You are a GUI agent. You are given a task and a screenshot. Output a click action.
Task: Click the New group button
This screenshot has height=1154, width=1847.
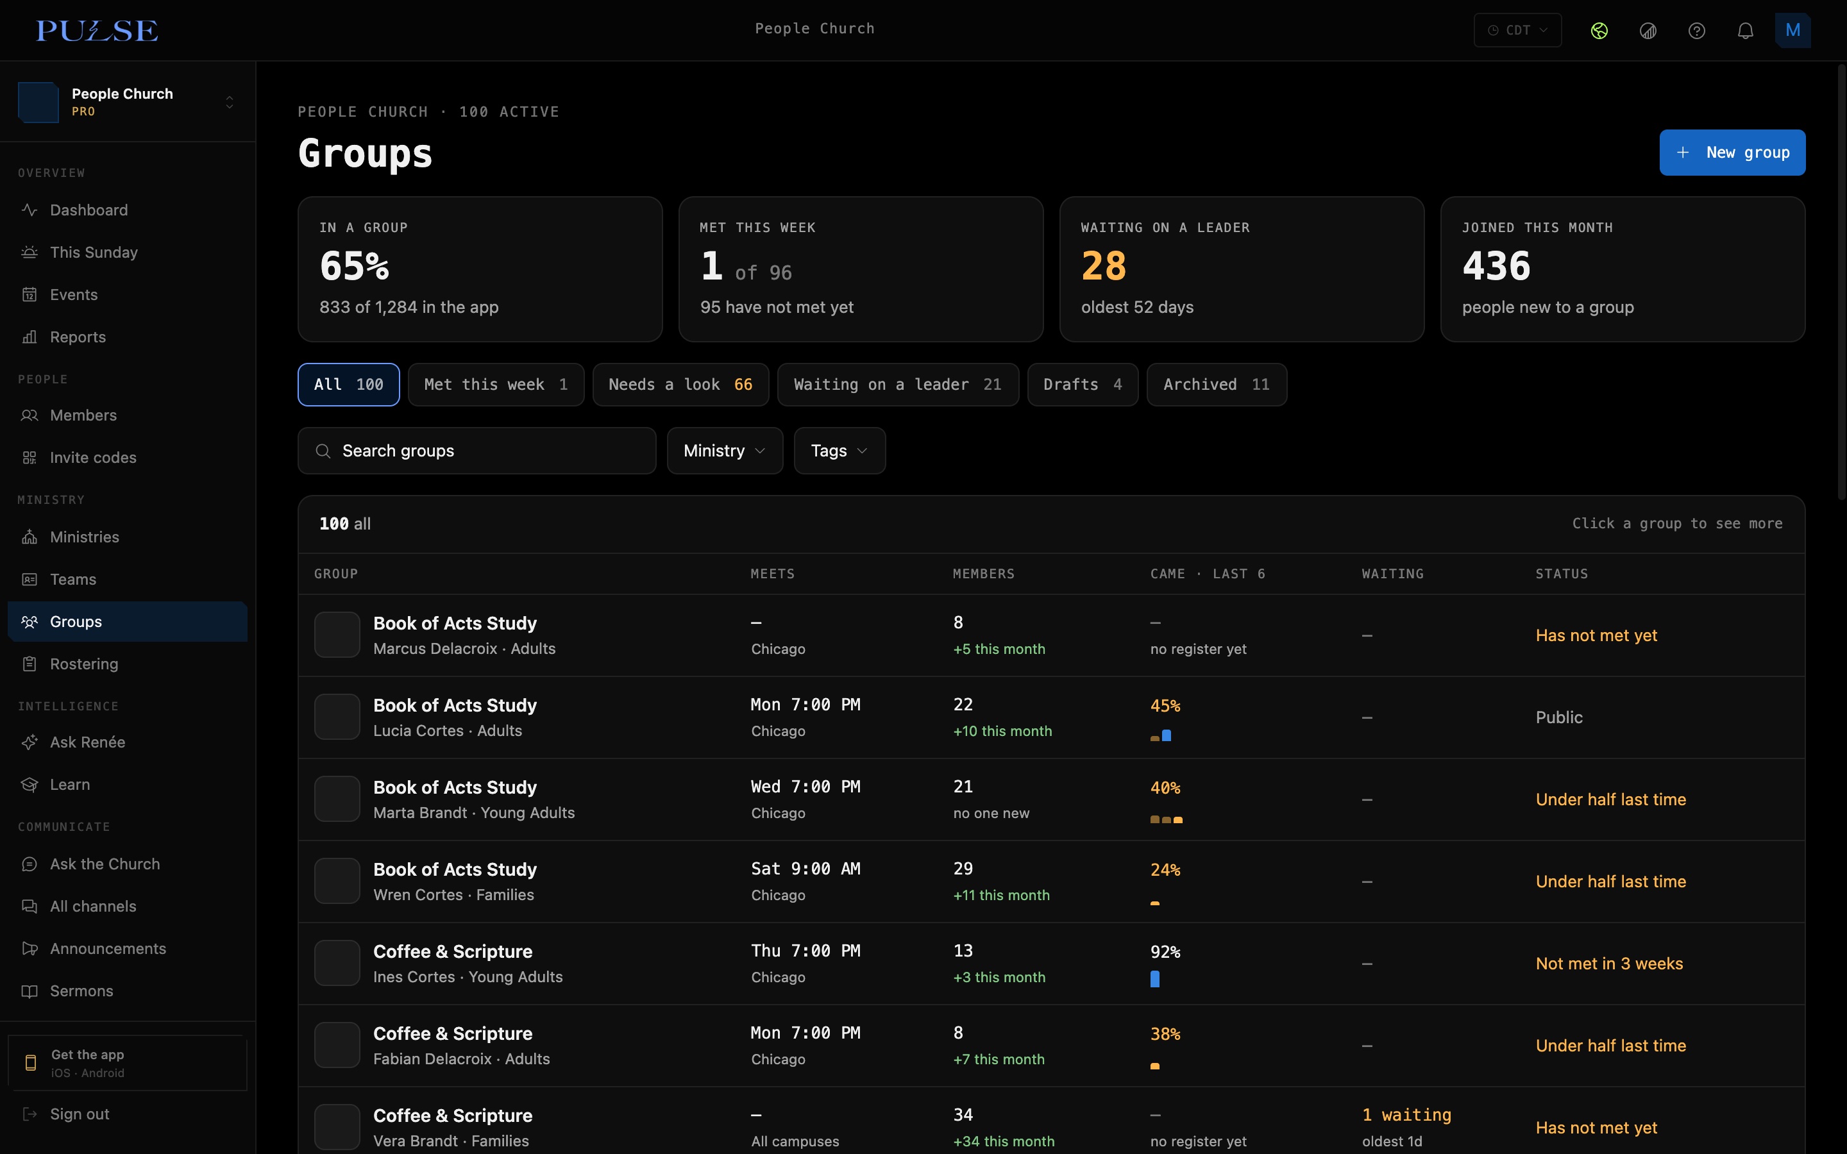pyautogui.click(x=1732, y=153)
